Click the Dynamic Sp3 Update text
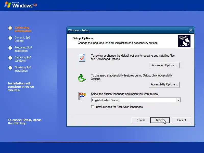The height and width of the screenshot is (153, 204). (x=22, y=39)
